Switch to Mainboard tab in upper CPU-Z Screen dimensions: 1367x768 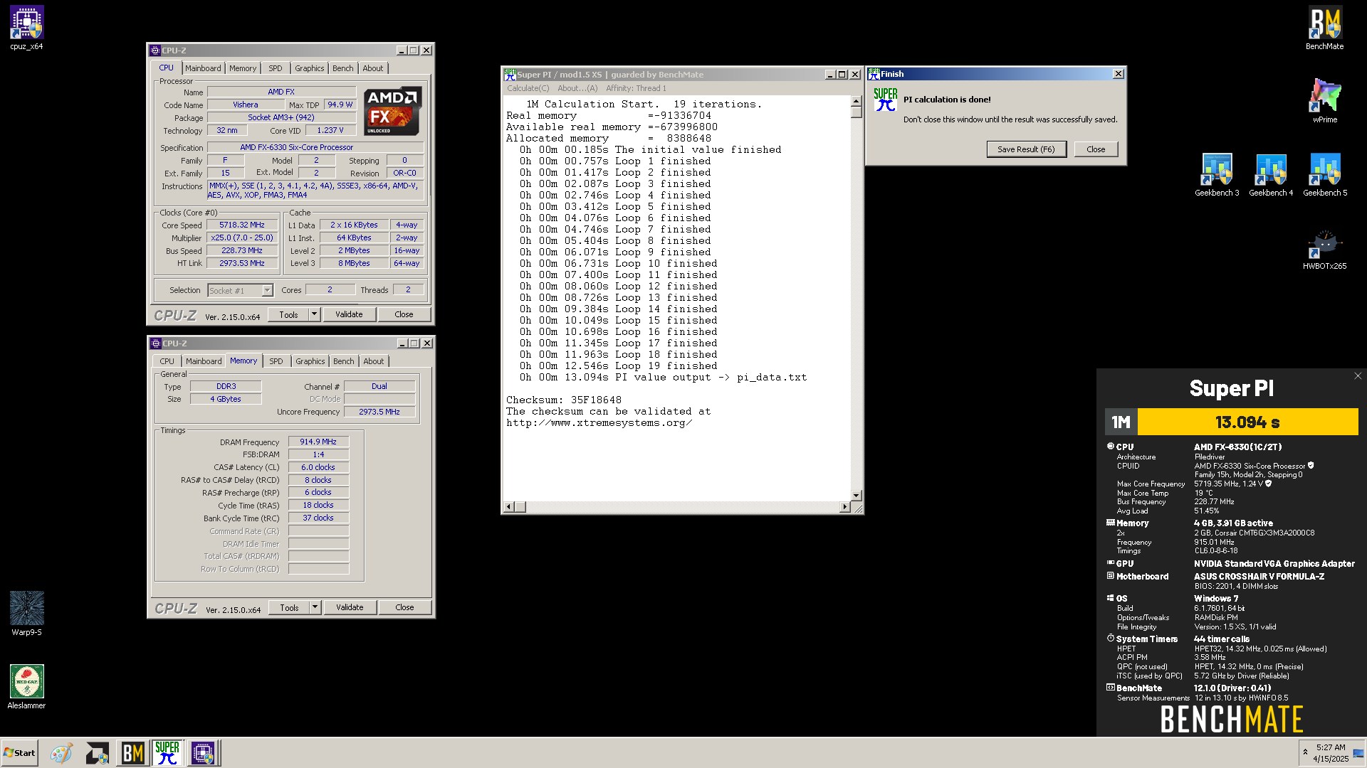(x=203, y=68)
